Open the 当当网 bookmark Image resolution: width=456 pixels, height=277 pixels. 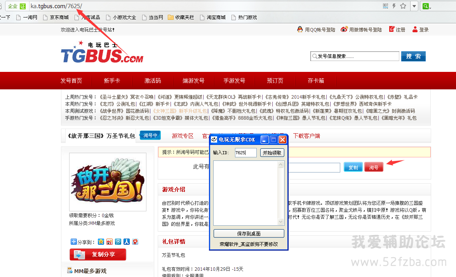pyautogui.click(x=153, y=17)
